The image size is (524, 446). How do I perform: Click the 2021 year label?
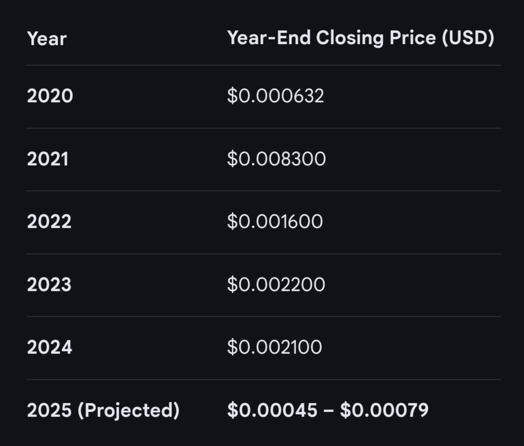click(48, 159)
